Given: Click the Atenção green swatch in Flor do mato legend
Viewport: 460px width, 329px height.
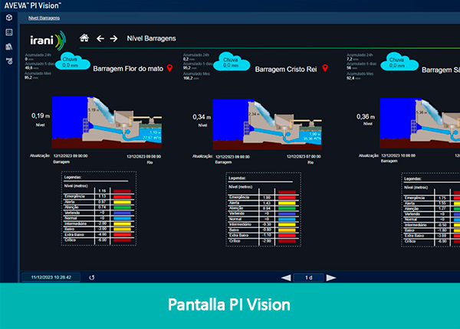Looking at the screenshot, I should (x=123, y=207).
